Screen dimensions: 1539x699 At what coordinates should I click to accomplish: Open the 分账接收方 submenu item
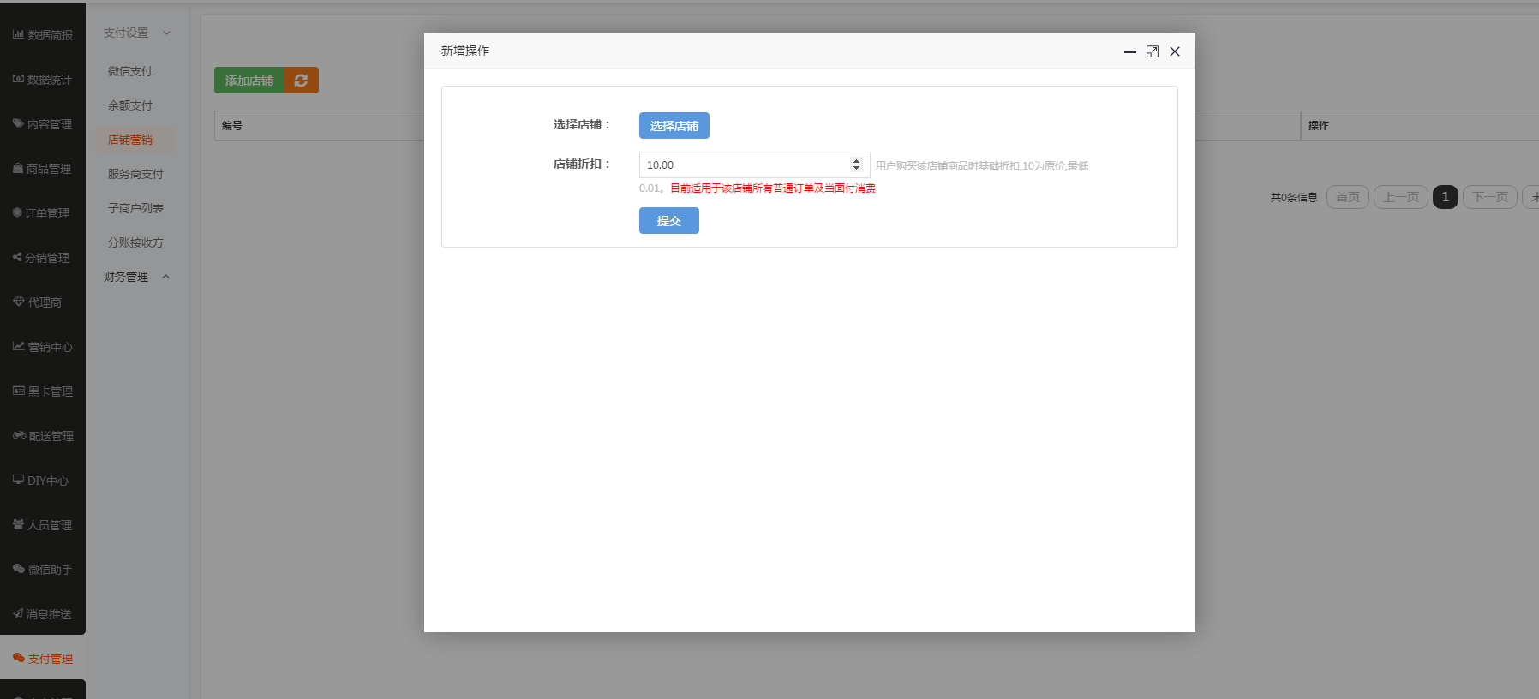tap(135, 242)
